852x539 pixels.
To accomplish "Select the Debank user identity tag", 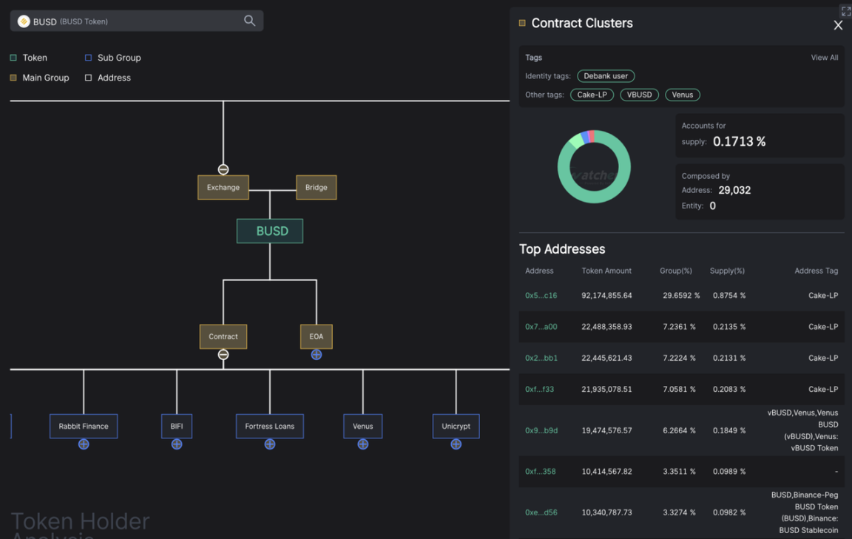I will point(606,76).
